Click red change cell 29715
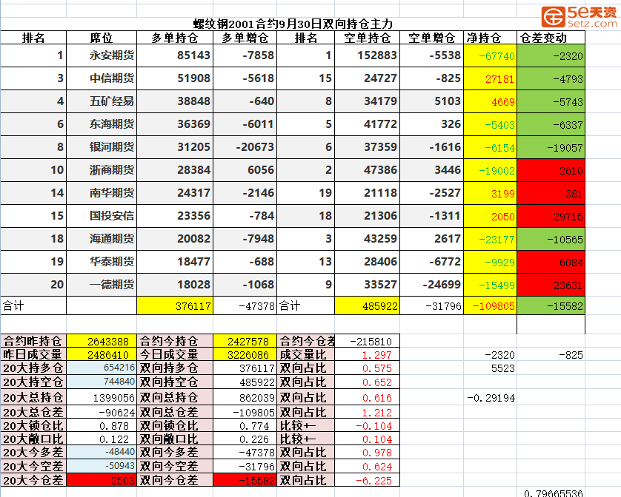Screen dimensions: 621x497 pyautogui.click(x=551, y=216)
